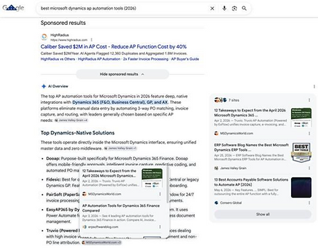Open AI Overview three-dot options menu
Image resolution: width=318 pixels, height=250 pixels.
coord(314,87)
